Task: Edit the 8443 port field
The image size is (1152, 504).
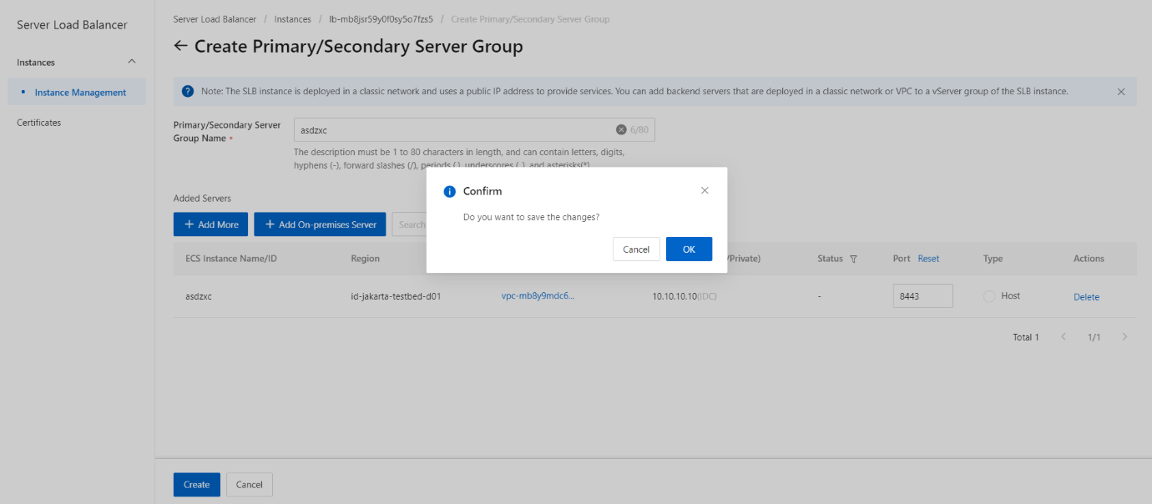Action: (922, 295)
